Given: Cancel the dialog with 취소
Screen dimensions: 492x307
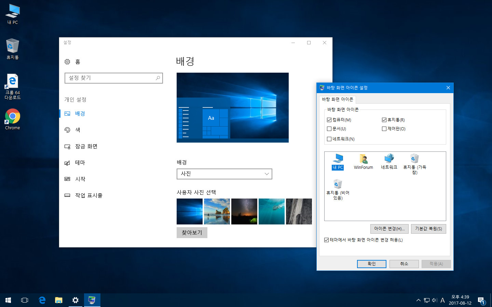Looking at the screenshot, I should [x=404, y=264].
